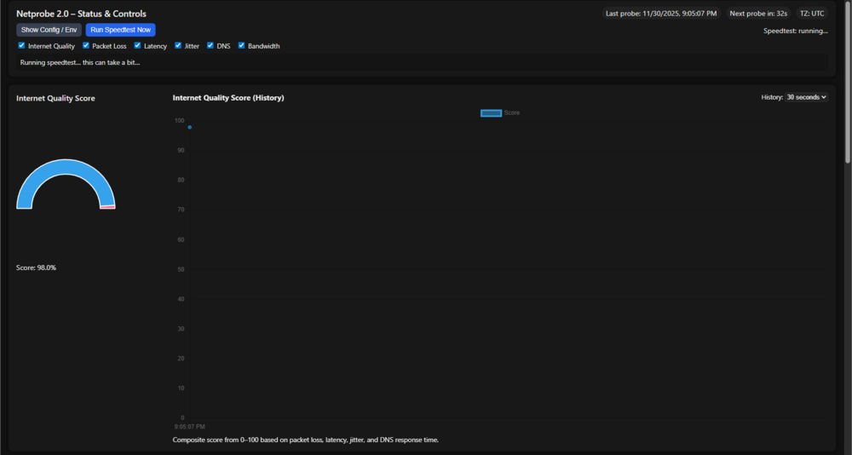This screenshot has height=455, width=852.
Task: Click the score data point on chart
Action: click(x=190, y=127)
